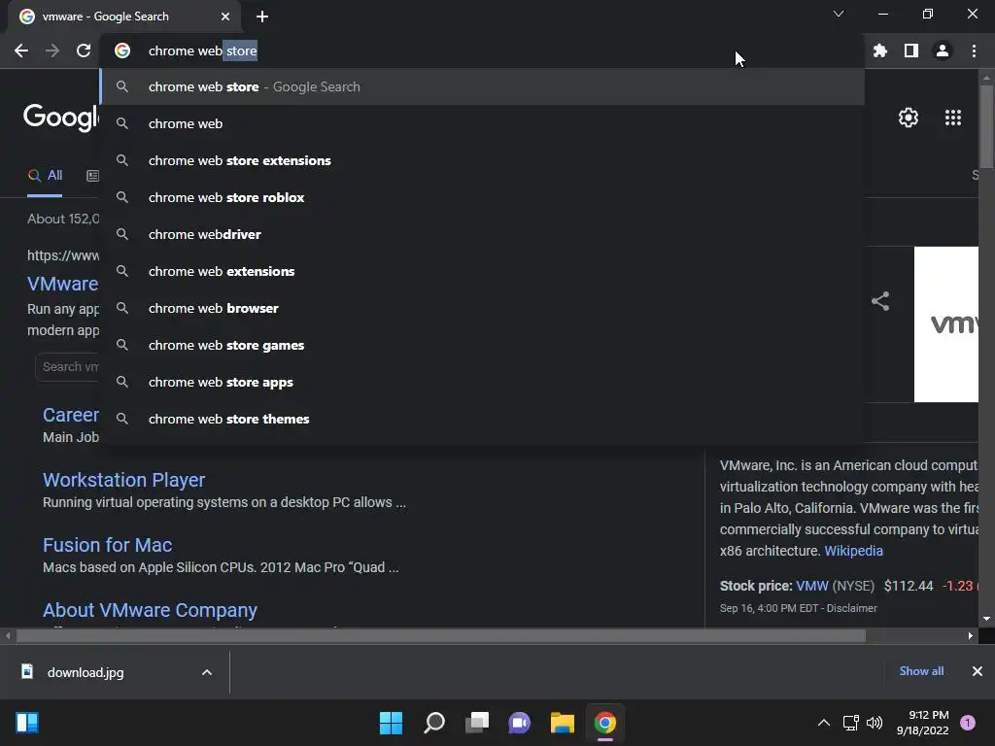
Task: Click the stock Disclaimer link
Action: 851,608
